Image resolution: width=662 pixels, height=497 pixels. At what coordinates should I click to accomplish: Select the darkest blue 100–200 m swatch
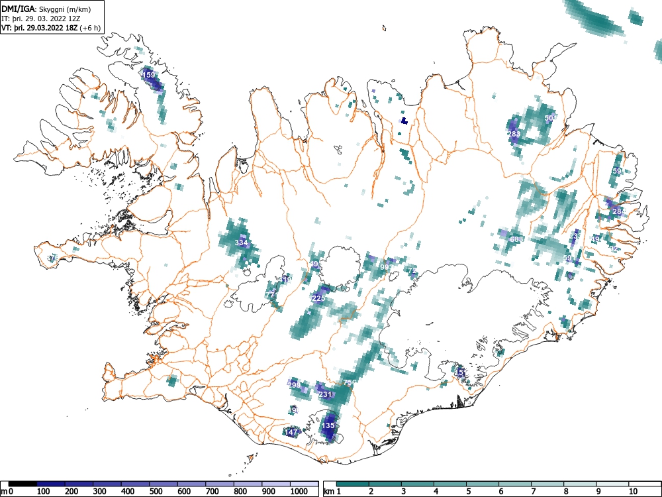51,484
